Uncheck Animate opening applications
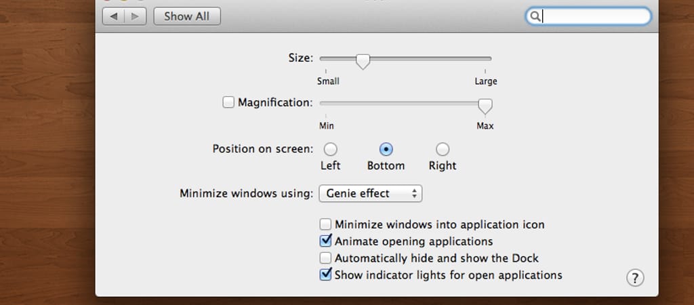Screen dimensions: 694x305 (325, 241)
